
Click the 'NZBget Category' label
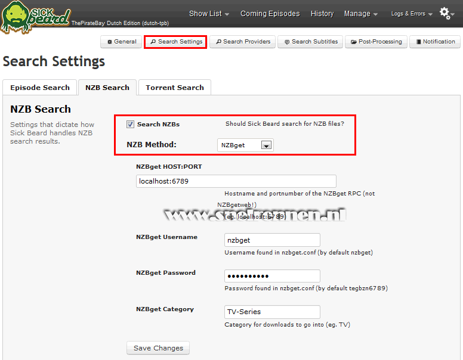coord(165,309)
